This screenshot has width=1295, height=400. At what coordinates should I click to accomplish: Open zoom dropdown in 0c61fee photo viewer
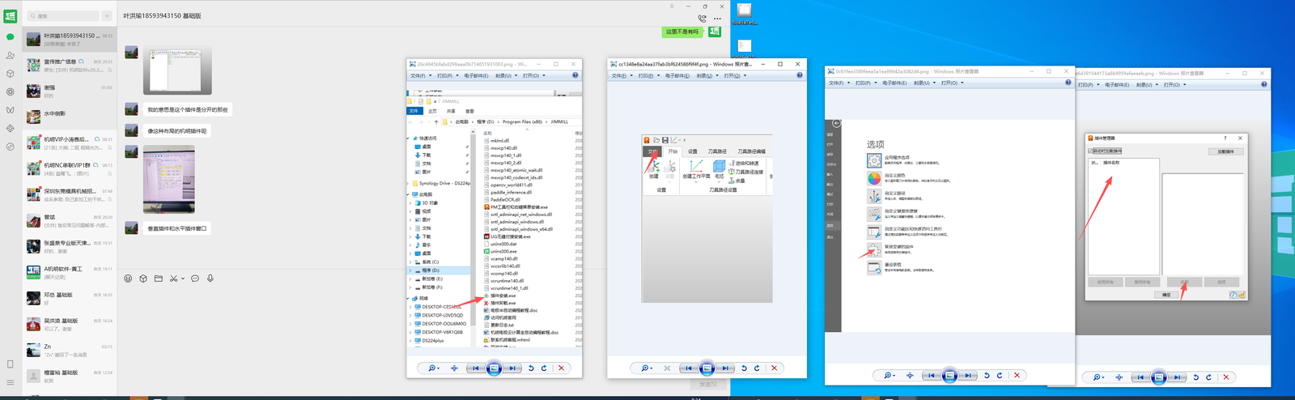click(889, 375)
